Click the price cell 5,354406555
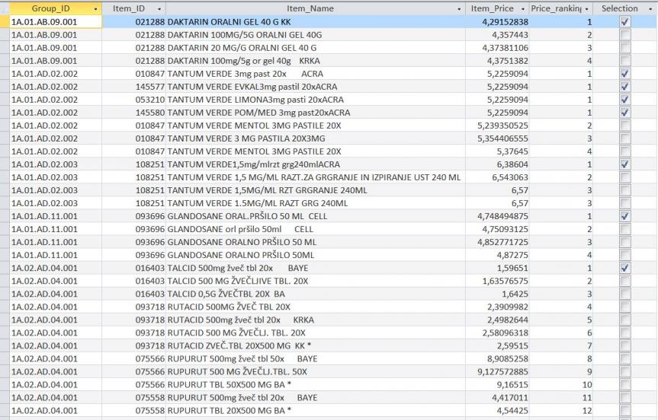 [x=497, y=138]
